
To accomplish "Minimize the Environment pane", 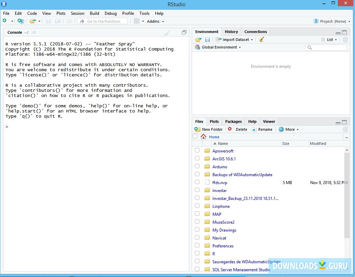I will point(338,33).
